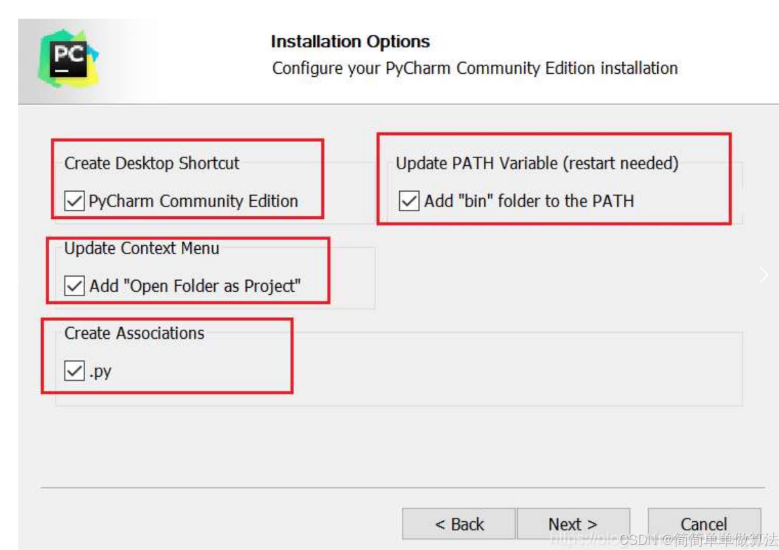This screenshot has width=779, height=550.
Task: Uncheck the Add "Open Folder as Project" box
Action: pos(74,286)
